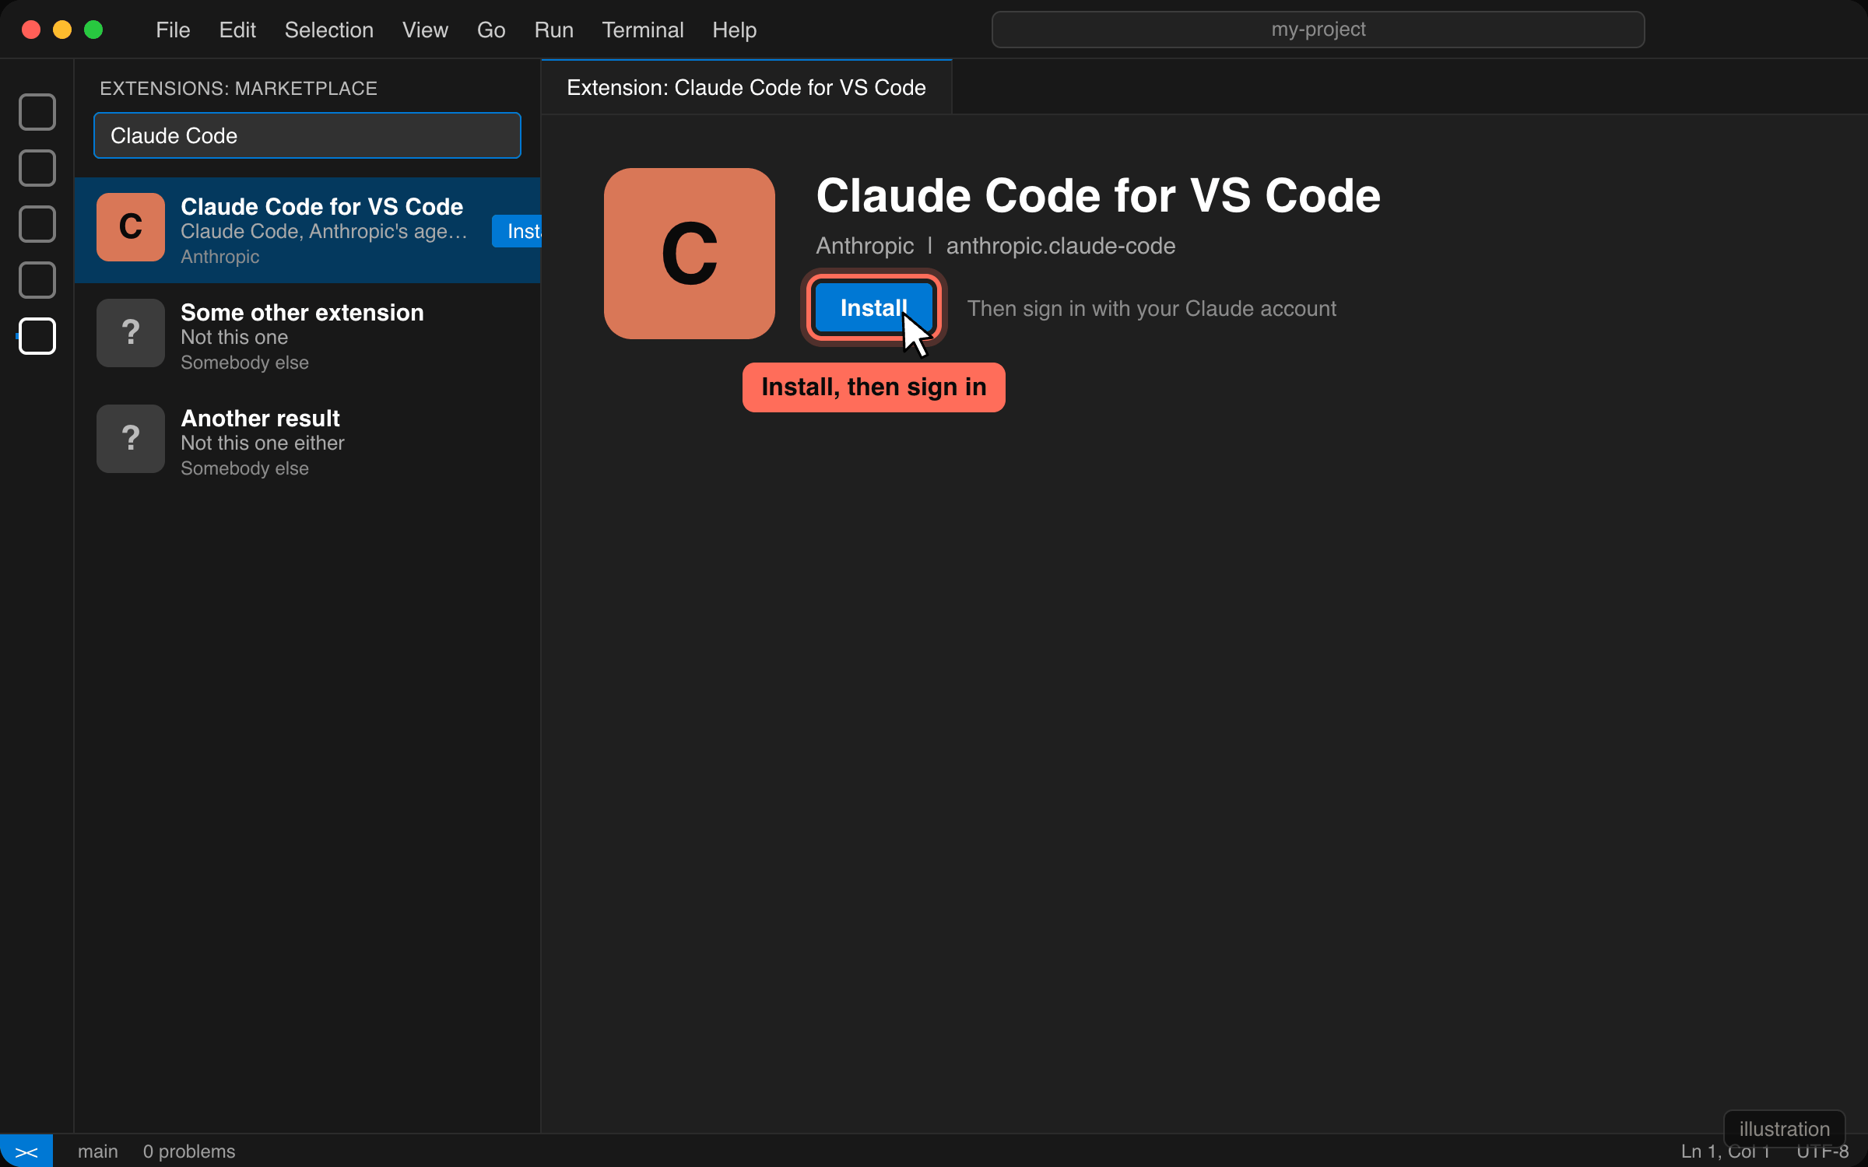Click the small Install button in results list
Image resolution: width=1868 pixels, height=1167 pixels.
[x=517, y=231]
